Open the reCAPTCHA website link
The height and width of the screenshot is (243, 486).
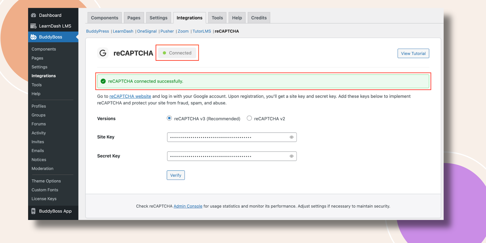[130, 96]
